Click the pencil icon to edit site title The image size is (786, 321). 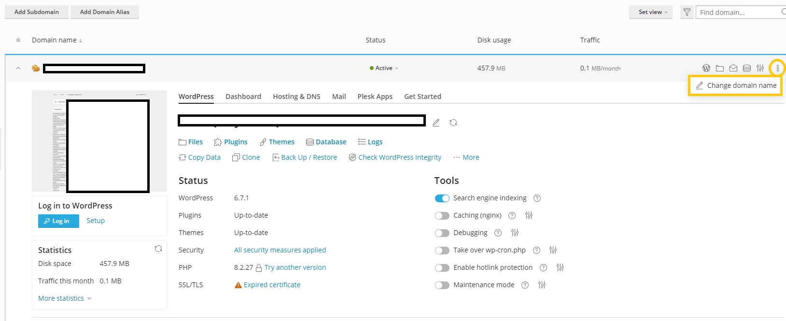436,123
